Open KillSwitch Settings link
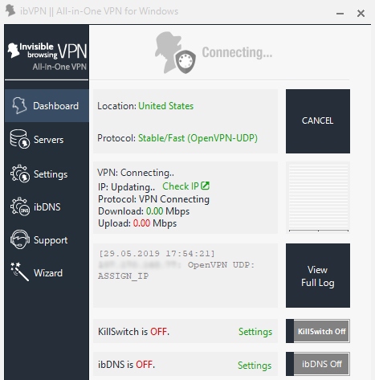 click(255, 332)
